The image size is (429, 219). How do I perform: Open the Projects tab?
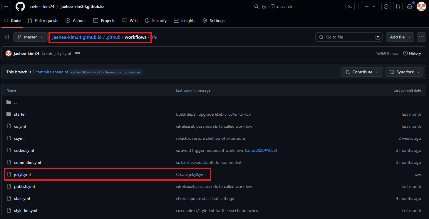104,21
